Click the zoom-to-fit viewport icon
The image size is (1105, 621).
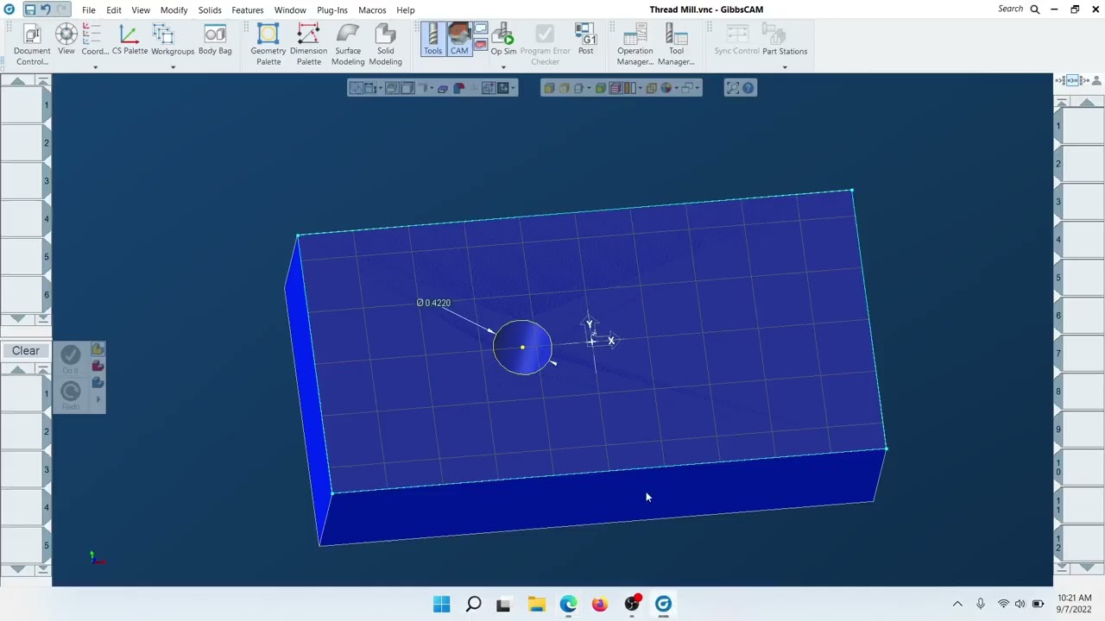732,88
